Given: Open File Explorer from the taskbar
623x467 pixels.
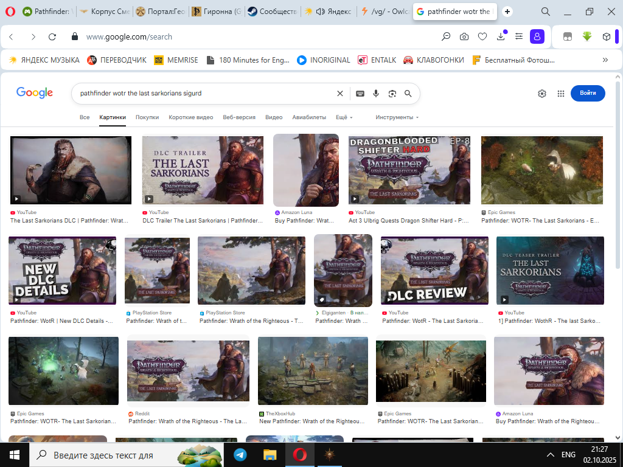Looking at the screenshot, I should pyautogui.click(x=270, y=455).
